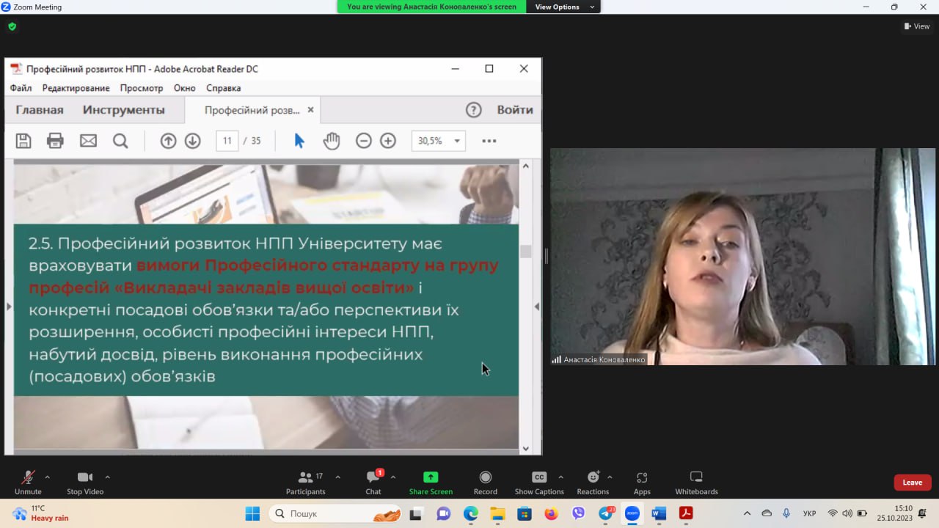Open the Просмотр menu
The width and height of the screenshot is (939, 528).
pyautogui.click(x=142, y=88)
